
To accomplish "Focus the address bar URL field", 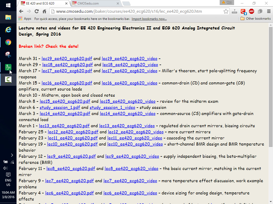I will point(139,11).
